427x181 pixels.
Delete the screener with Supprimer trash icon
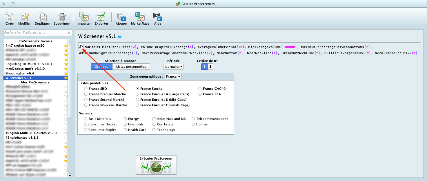[x=62, y=19]
